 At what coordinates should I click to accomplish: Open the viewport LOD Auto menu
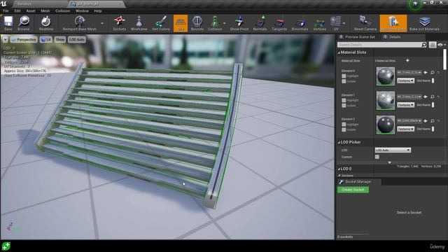click(76, 40)
